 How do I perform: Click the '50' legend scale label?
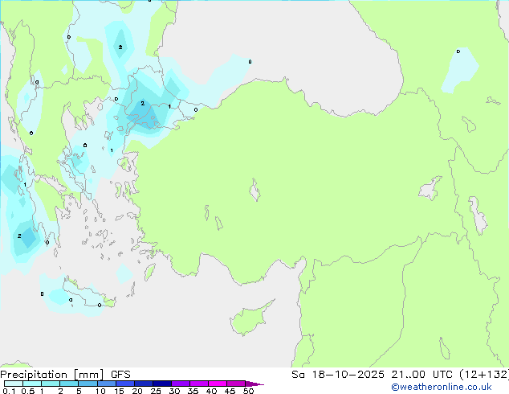tap(248, 391)
